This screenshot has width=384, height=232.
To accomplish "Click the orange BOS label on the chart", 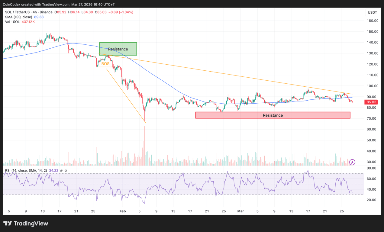I will tap(105, 64).
